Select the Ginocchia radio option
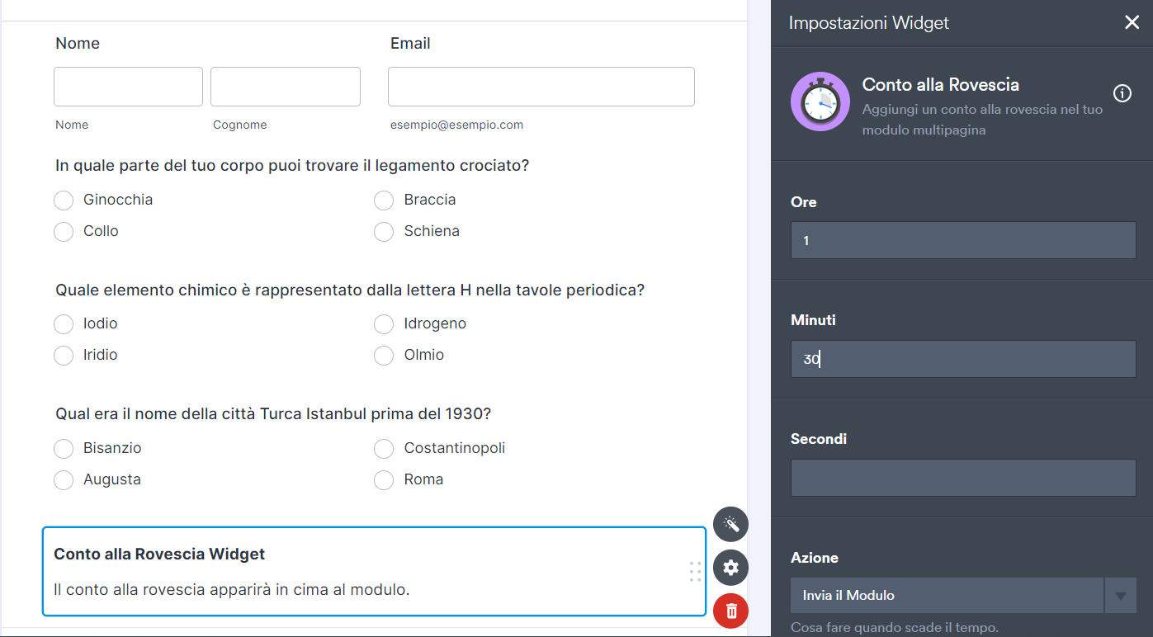The width and height of the screenshot is (1153, 637). coord(64,201)
